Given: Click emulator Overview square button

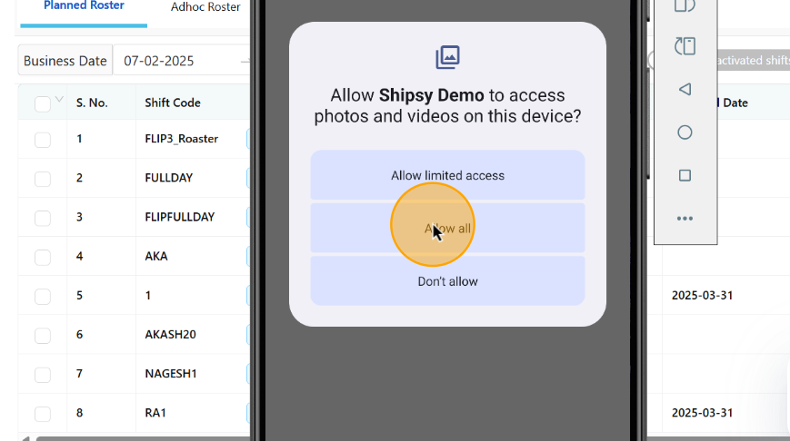Looking at the screenshot, I should click(x=685, y=175).
